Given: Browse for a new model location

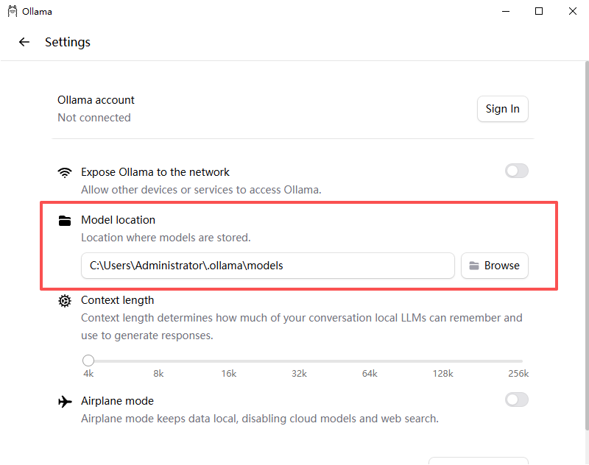Looking at the screenshot, I should 494,266.
